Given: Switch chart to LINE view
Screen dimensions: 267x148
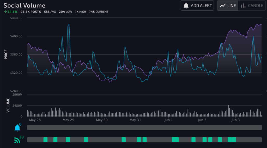Looking at the screenshot, I should tap(227, 5).
